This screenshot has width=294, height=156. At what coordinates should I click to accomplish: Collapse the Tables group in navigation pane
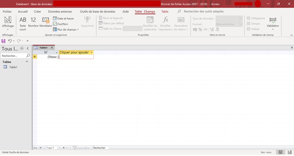pyautogui.click(x=27, y=62)
